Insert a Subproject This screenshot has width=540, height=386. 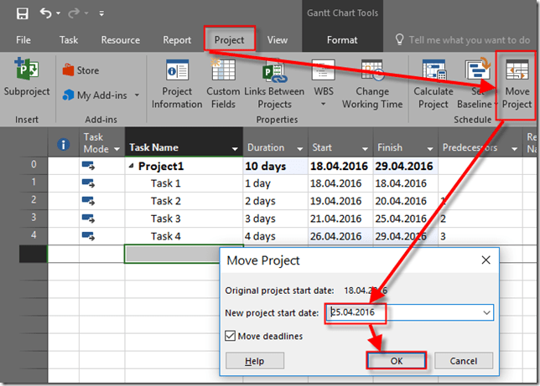point(27,80)
